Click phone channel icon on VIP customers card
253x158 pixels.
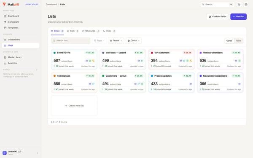click(191, 61)
